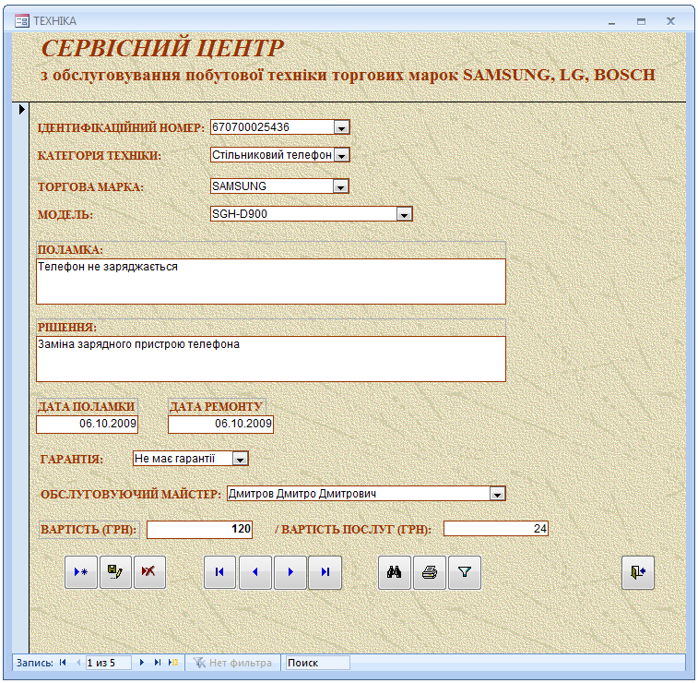Click ВАРТІСТЬ (ГРН) value 120 field
This screenshot has width=698, height=683.
200,529
